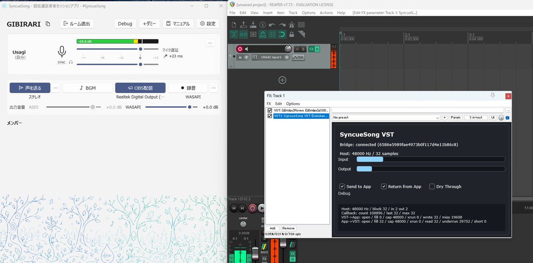Click the microphone icon for Usagi

62,52
